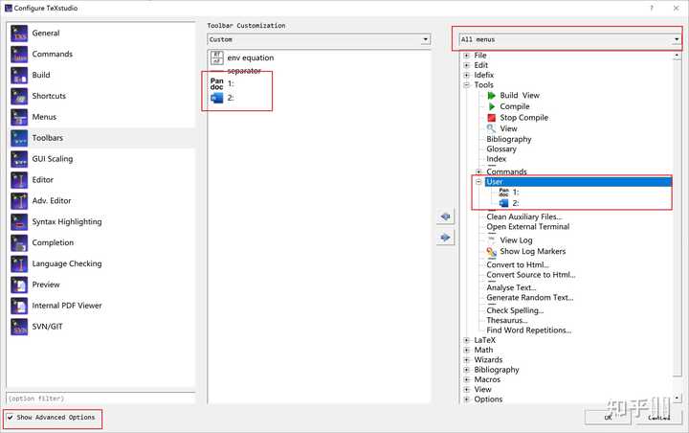
Task: Select the green Compile icon
Action: click(x=492, y=106)
